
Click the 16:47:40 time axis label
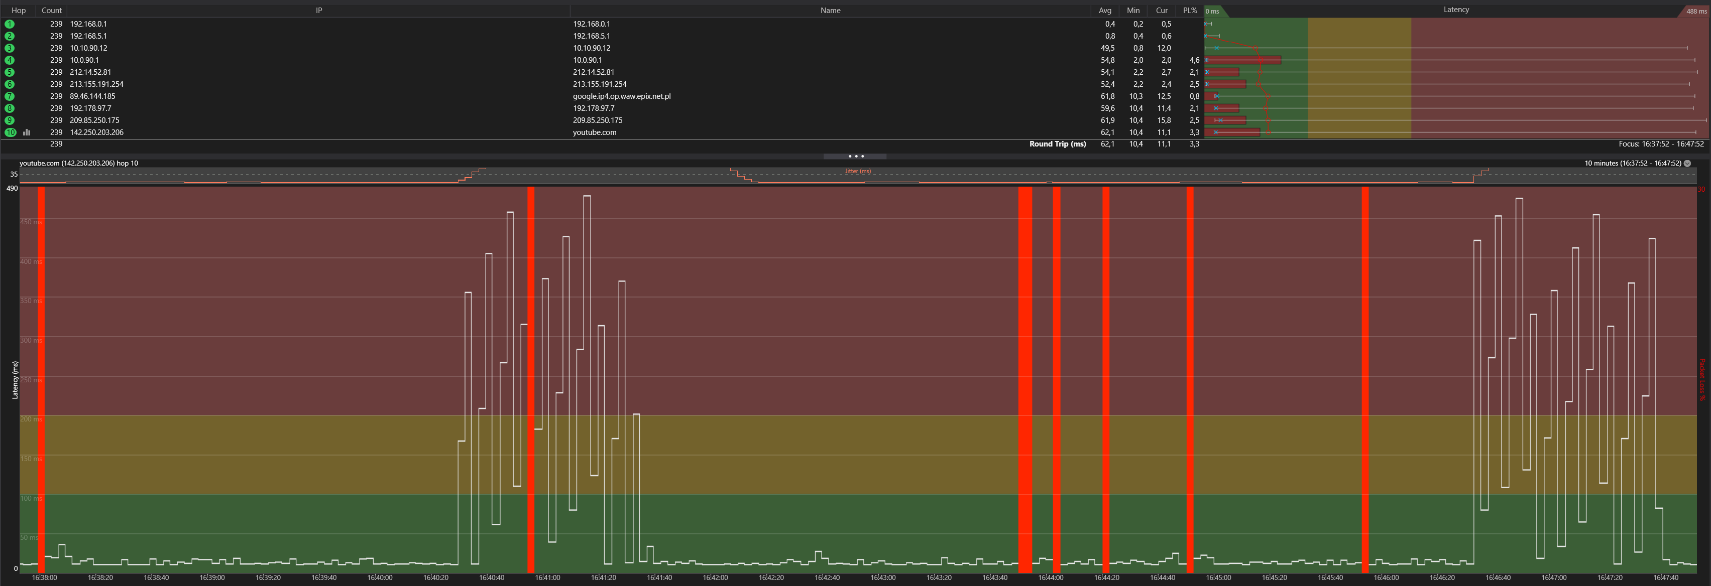1665,577
